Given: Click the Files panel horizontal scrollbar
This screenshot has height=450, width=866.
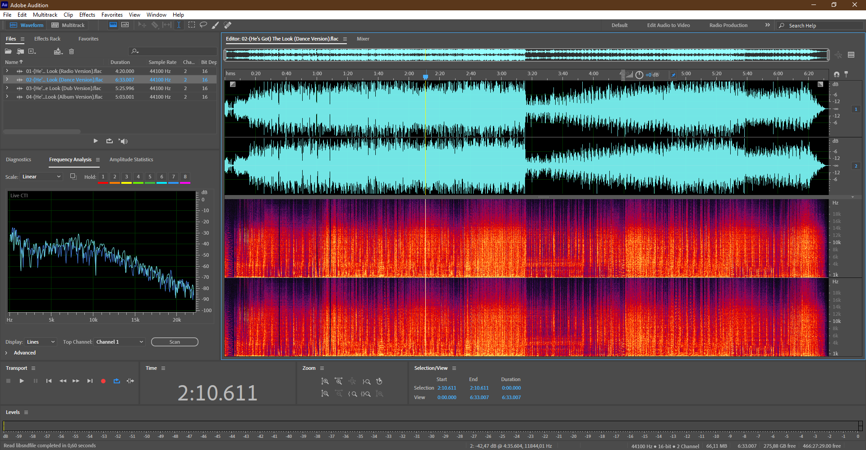Looking at the screenshot, I should [42, 132].
